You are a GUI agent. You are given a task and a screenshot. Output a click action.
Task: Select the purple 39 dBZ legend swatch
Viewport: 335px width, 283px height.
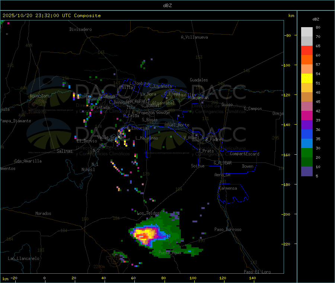click(x=307, y=125)
